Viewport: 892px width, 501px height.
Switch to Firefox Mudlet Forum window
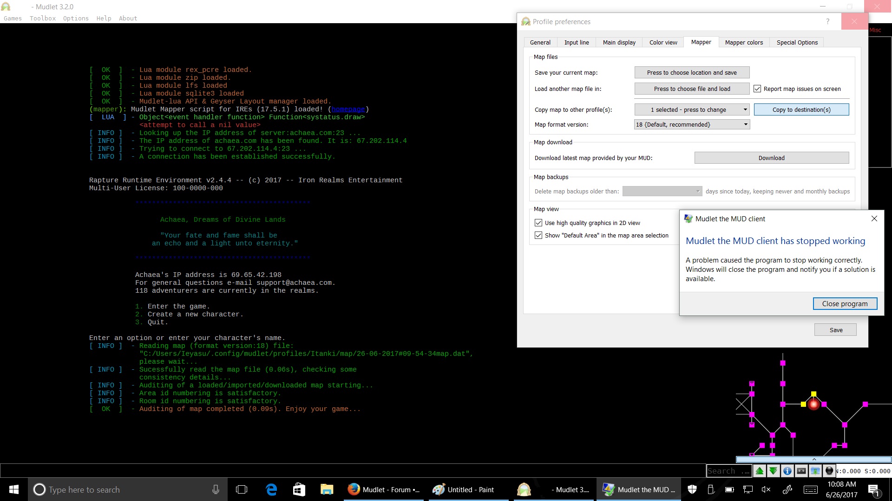(x=384, y=489)
